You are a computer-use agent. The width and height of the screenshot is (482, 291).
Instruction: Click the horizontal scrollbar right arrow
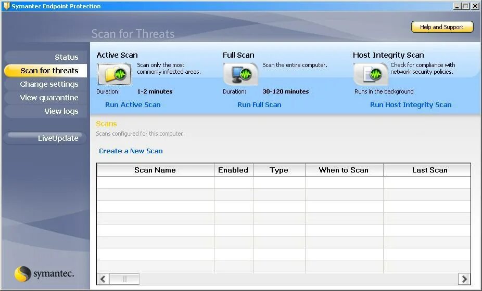(464, 279)
